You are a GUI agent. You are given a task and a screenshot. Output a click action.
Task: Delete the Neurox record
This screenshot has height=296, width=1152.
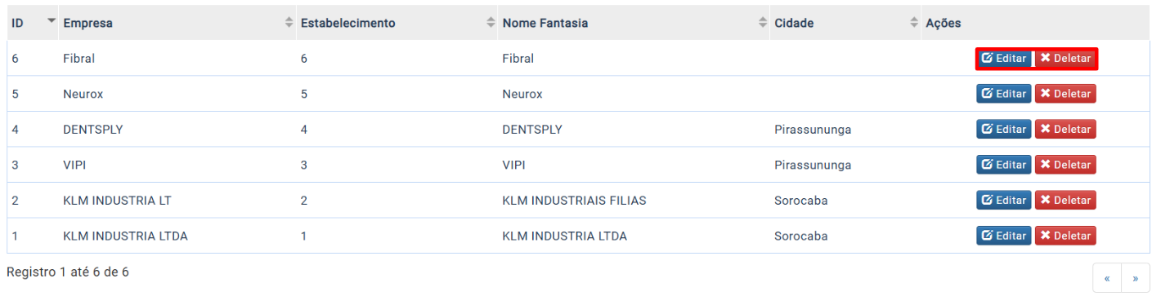click(x=1065, y=94)
